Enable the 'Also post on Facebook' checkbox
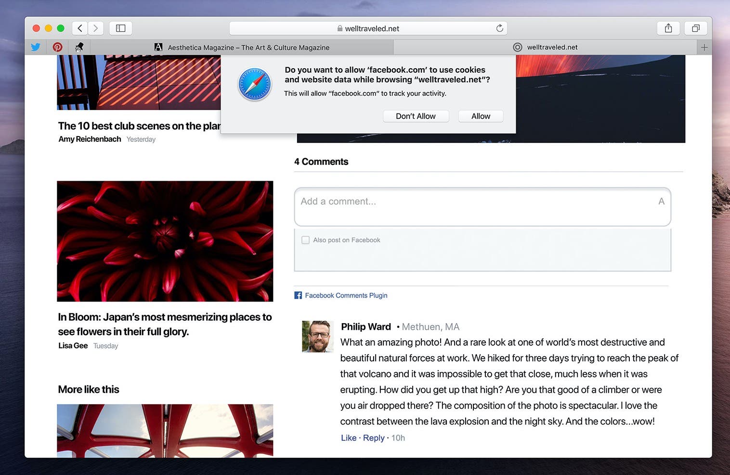Image resolution: width=730 pixels, height=475 pixels. coord(305,240)
